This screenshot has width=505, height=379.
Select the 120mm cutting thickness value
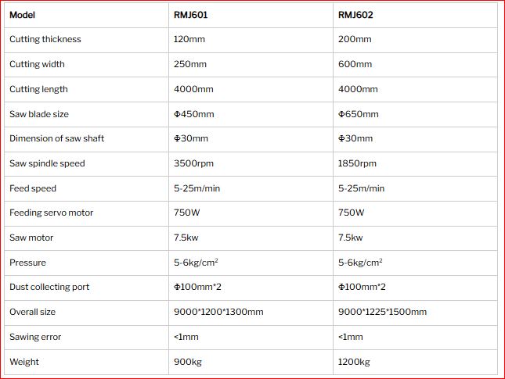pyautogui.click(x=189, y=39)
